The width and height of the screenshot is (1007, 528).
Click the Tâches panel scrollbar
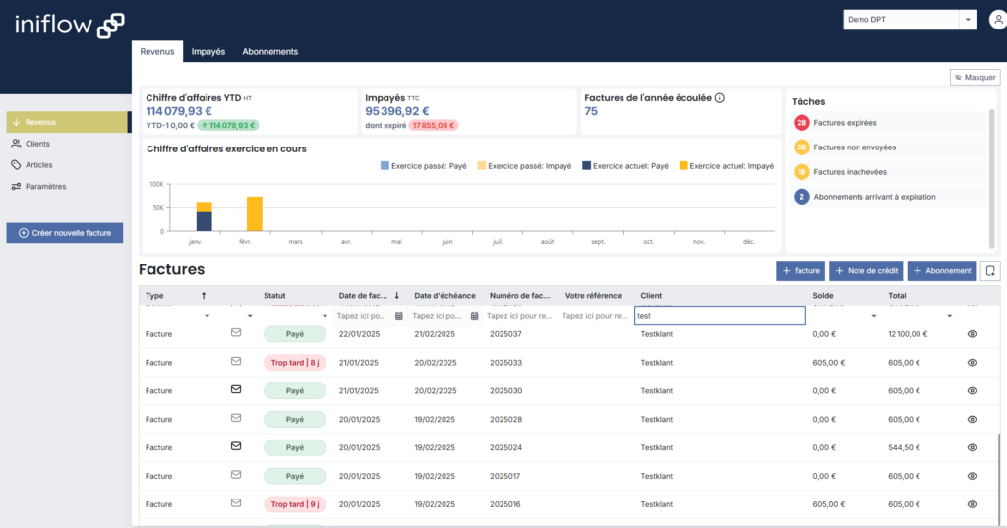pos(991,179)
